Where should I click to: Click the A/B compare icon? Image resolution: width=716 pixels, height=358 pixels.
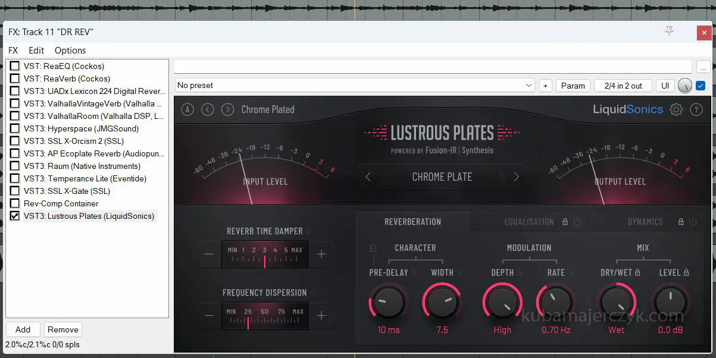click(187, 109)
